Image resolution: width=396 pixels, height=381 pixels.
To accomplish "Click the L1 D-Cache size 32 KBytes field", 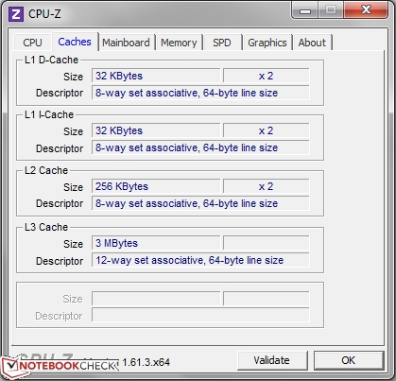I will 156,76.
